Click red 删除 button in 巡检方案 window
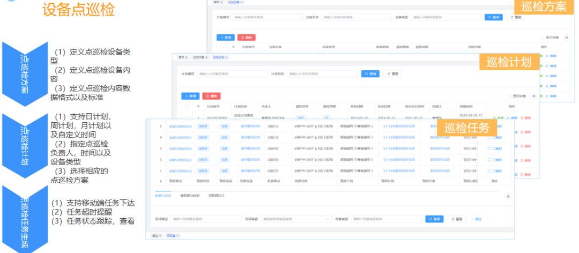Image resolution: width=579 pixels, height=253 pixels. [x=246, y=38]
